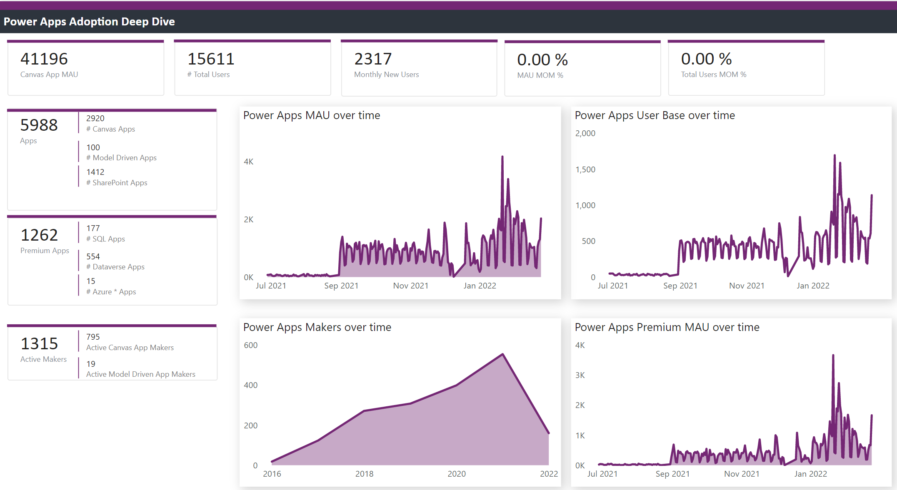Click the Jan 2022 axis label on MAU chart
This screenshot has height=490, width=897.
click(x=480, y=286)
